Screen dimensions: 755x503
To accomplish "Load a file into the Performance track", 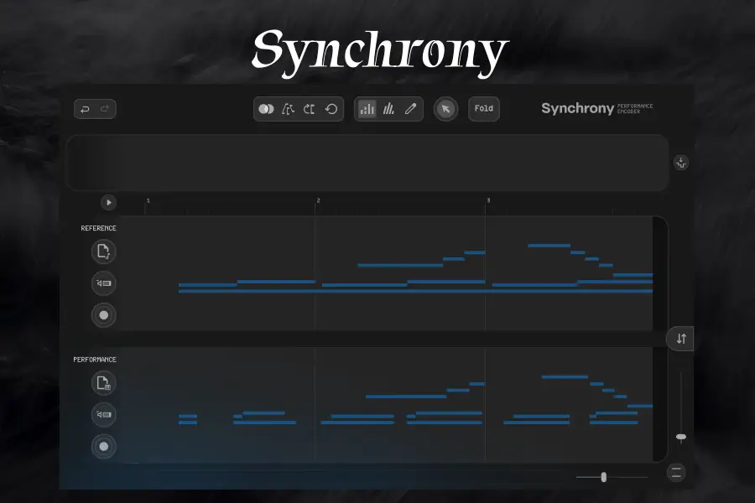I will tap(103, 383).
